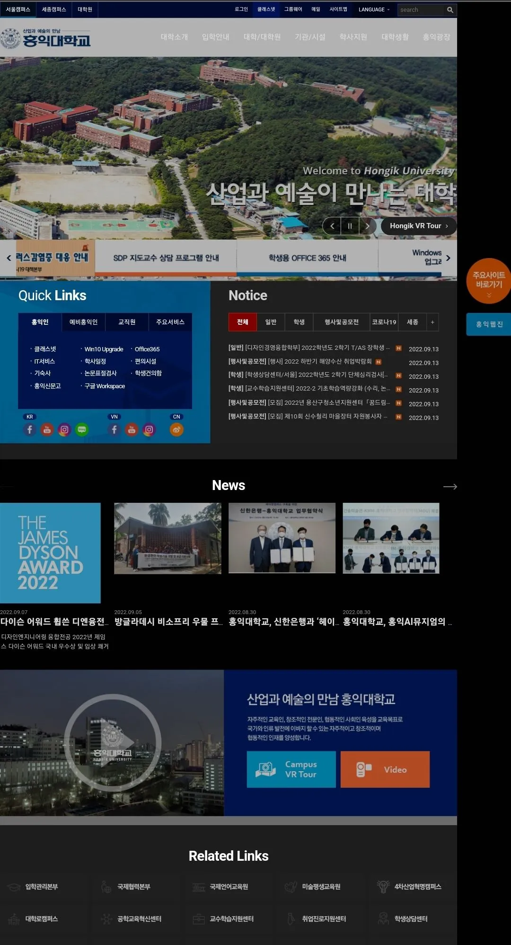Click the 공학교육혁신센터 icon
Image resolution: width=511 pixels, height=945 pixels.
click(106, 918)
